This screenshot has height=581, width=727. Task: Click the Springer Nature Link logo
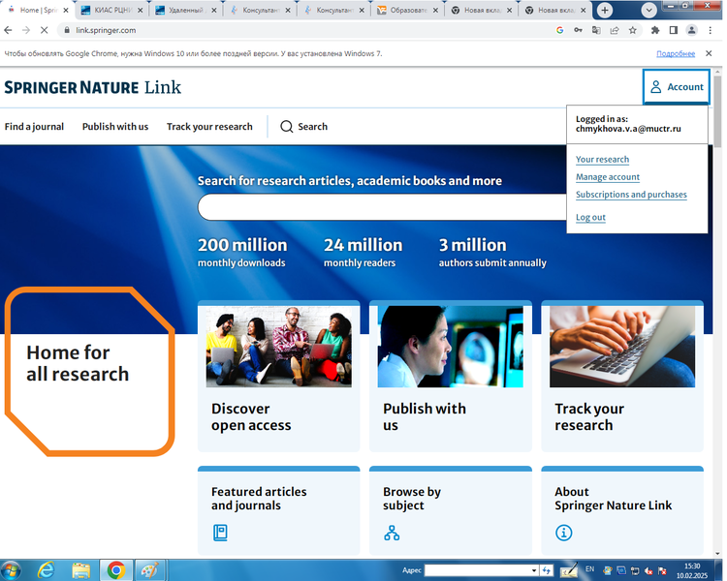(x=93, y=87)
